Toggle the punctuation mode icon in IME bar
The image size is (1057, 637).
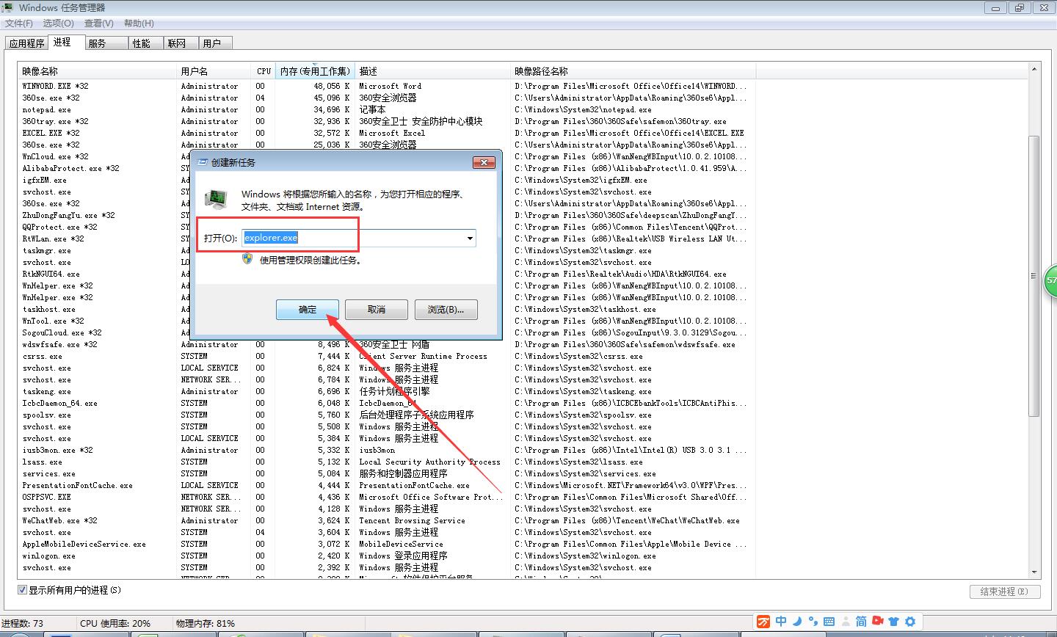click(x=812, y=622)
